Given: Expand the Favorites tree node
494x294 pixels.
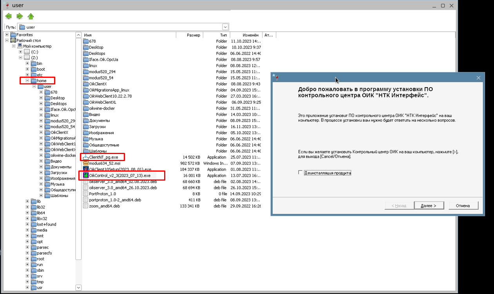Looking at the screenshot, I should click(x=7, y=35).
